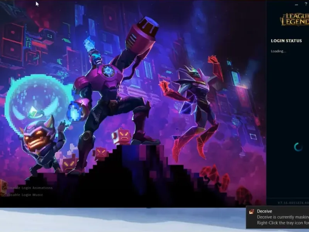
Task: Click the client version number text
Action: point(293,203)
